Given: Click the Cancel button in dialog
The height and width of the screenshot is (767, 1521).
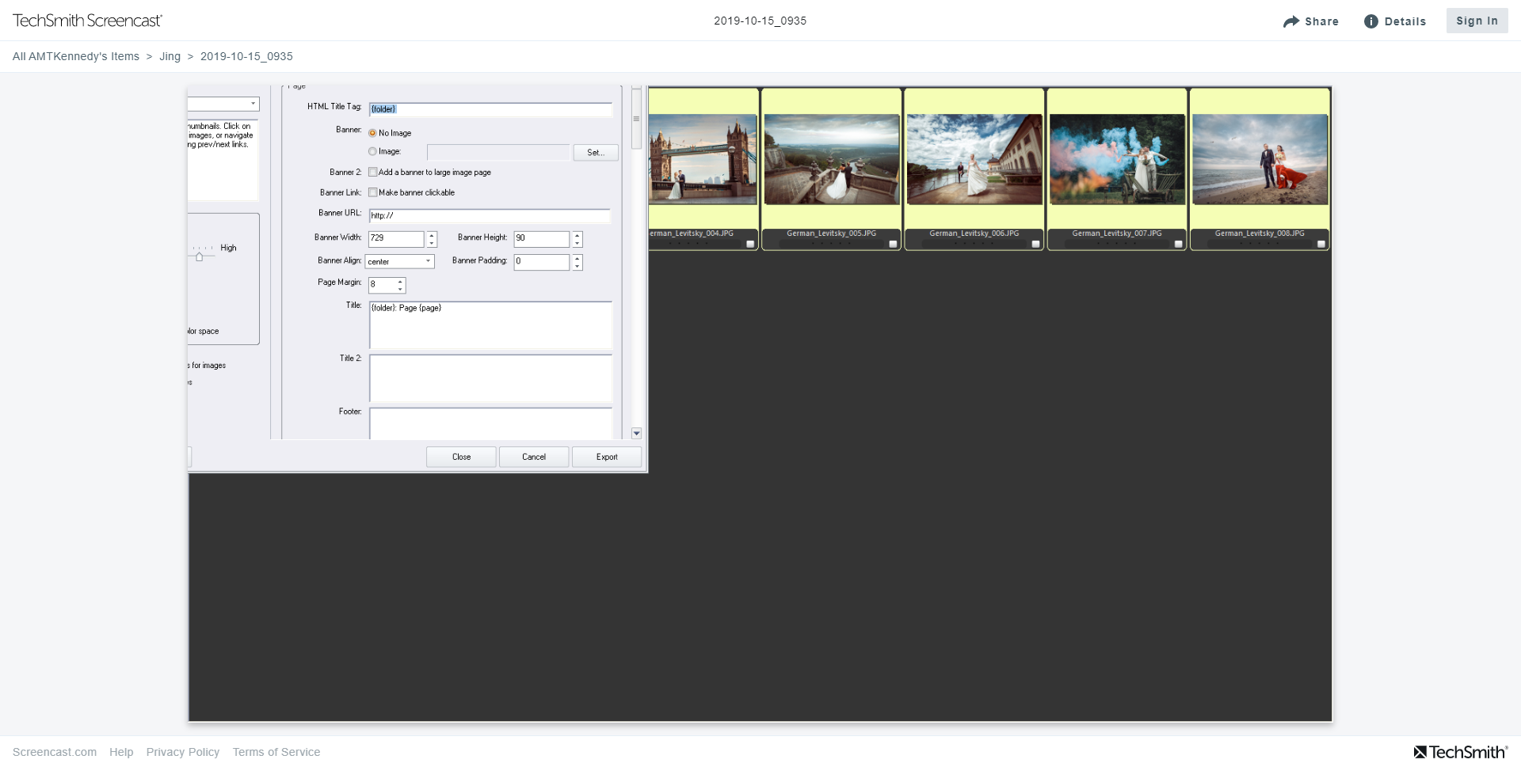Looking at the screenshot, I should coord(534,457).
